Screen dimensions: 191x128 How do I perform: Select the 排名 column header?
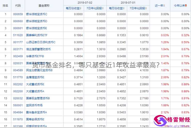point(5,6)
